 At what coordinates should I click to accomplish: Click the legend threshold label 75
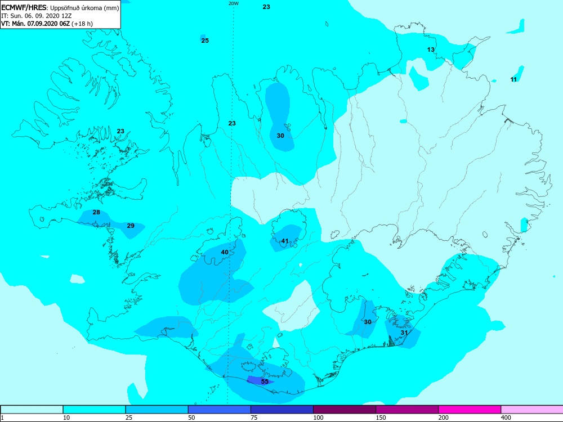point(254,417)
